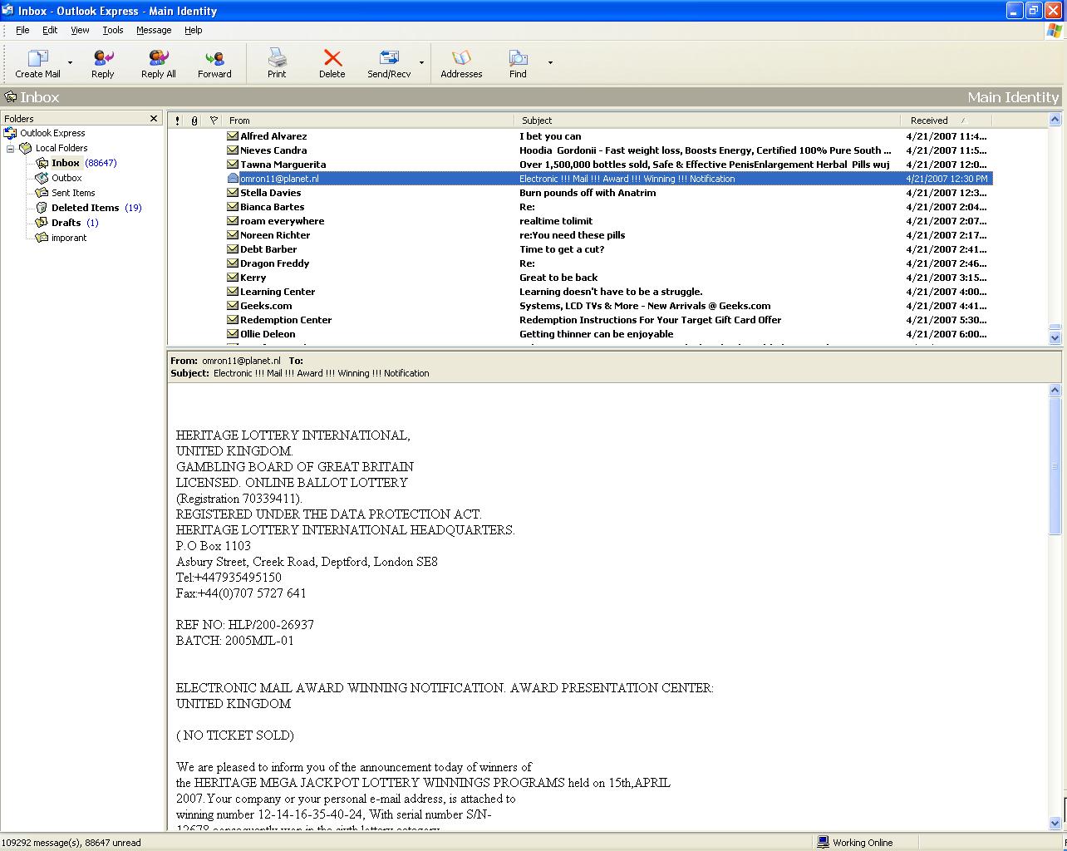Click the envelope icon for omron11@planet.nl
The height and width of the screenshot is (851, 1067).
point(233,179)
